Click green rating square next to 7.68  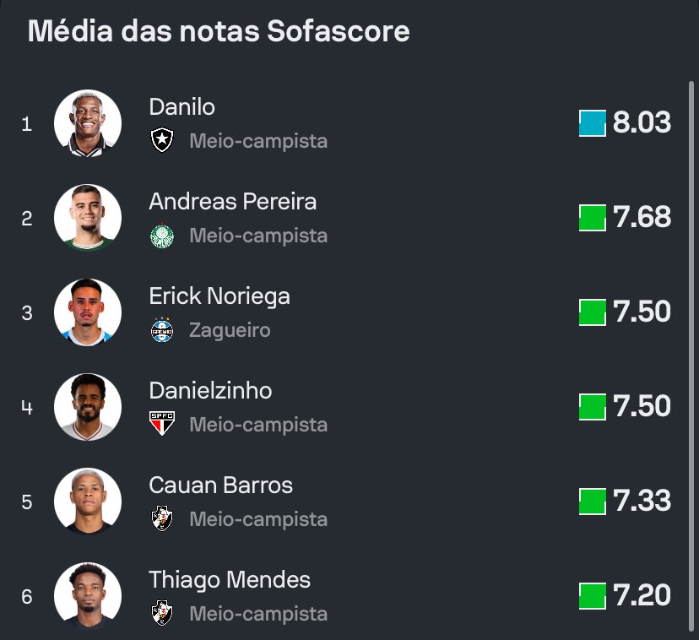(x=593, y=218)
